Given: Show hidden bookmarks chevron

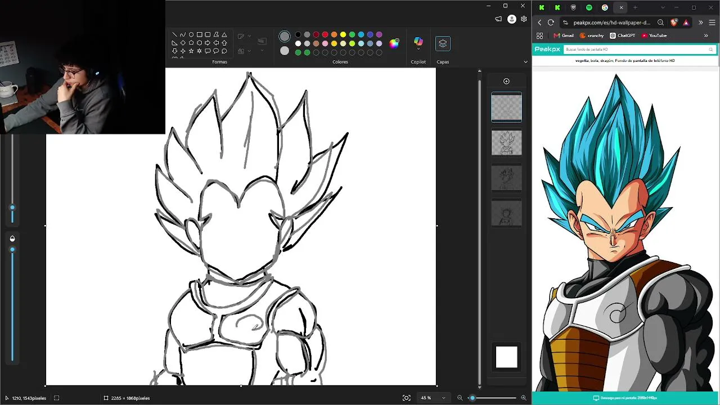Looking at the screenshot, I should (x=706, y=35).
